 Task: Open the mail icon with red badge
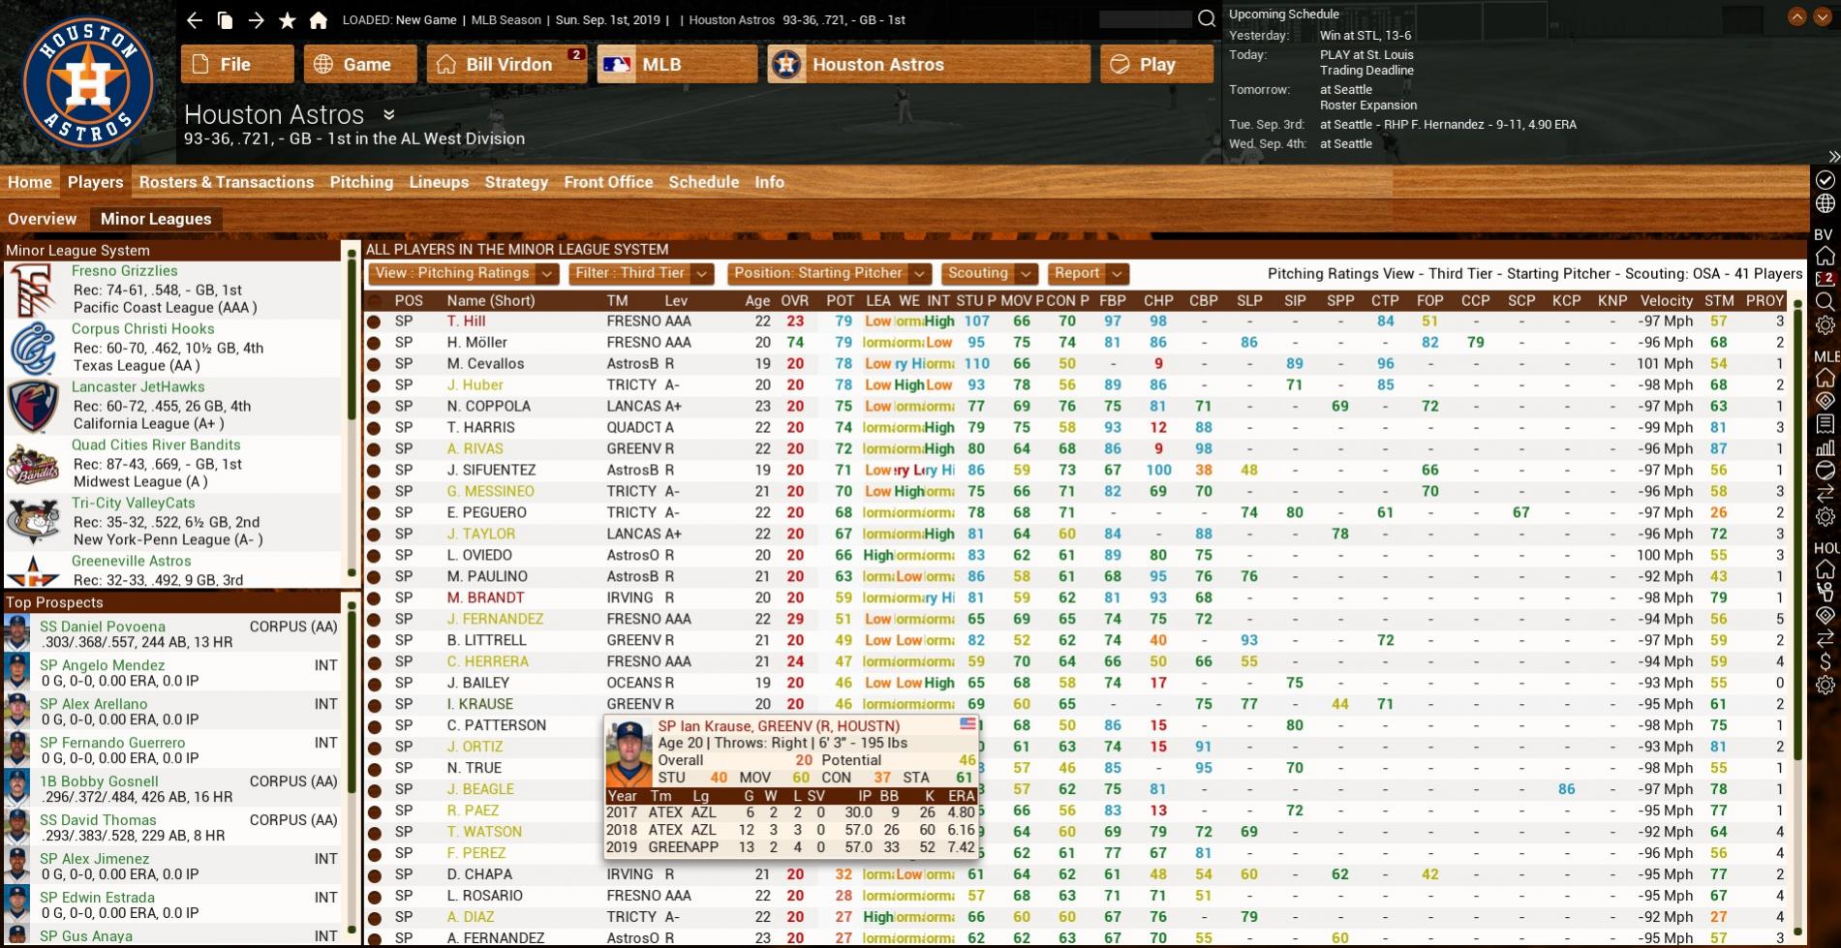[x=1825, y=278]
